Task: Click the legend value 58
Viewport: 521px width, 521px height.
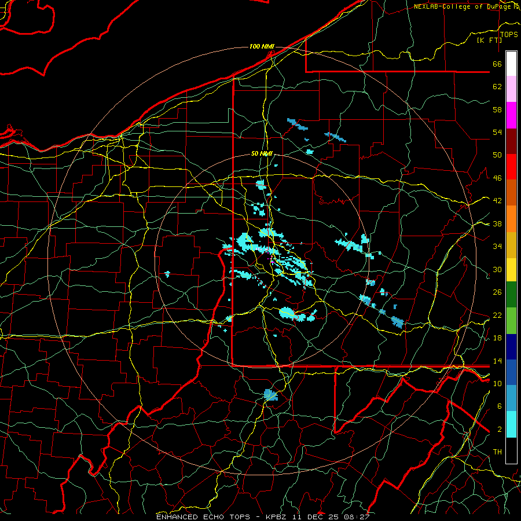Action: tap(497, 109)
